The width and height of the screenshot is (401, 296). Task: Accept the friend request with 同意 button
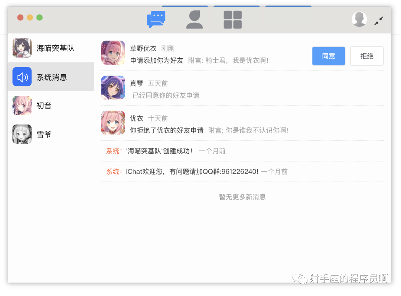click(x=328, y=56)
